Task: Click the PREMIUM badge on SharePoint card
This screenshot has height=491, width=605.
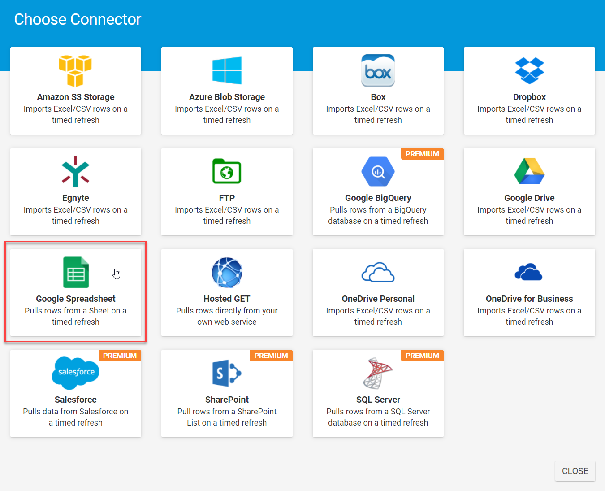Action: pyautogui.click(x=271, y=356)
